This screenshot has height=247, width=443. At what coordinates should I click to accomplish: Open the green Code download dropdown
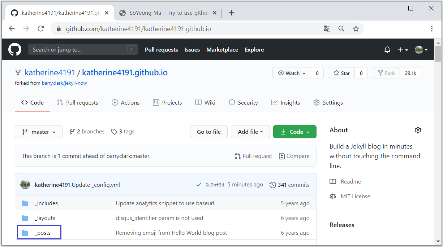point(295,132)
